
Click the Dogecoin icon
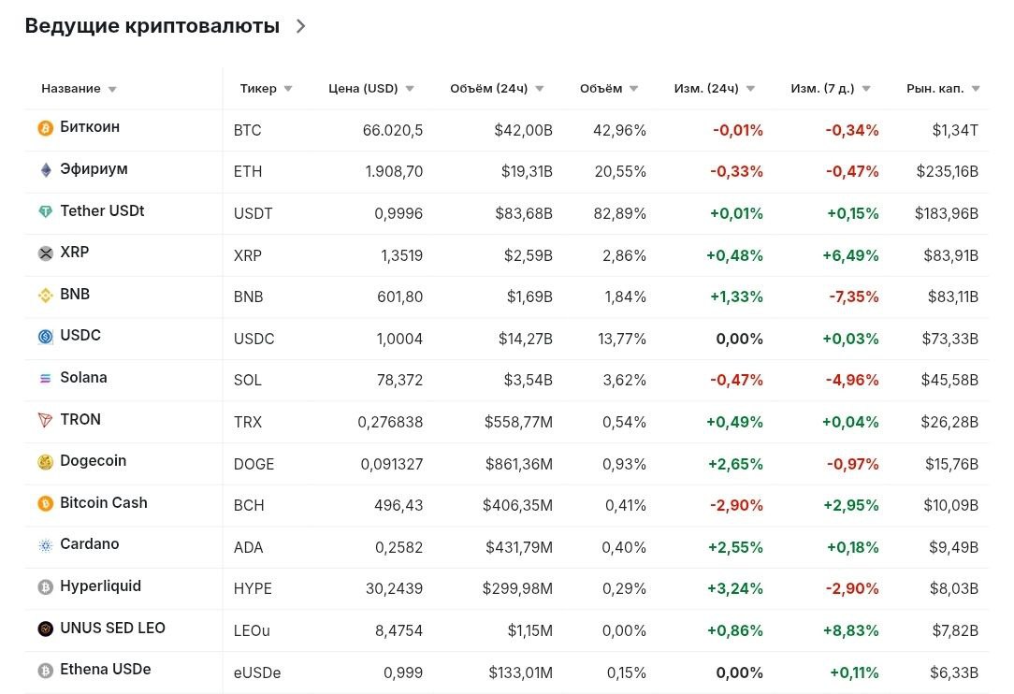pyautogui.click(x=45, y=462)
